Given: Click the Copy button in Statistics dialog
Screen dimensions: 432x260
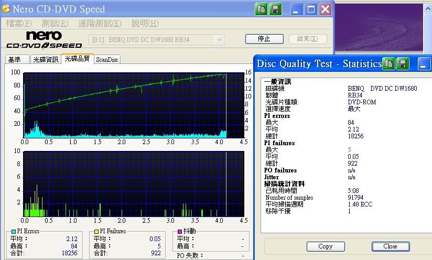Looking at the screenshot, I should tap(326, 246).
